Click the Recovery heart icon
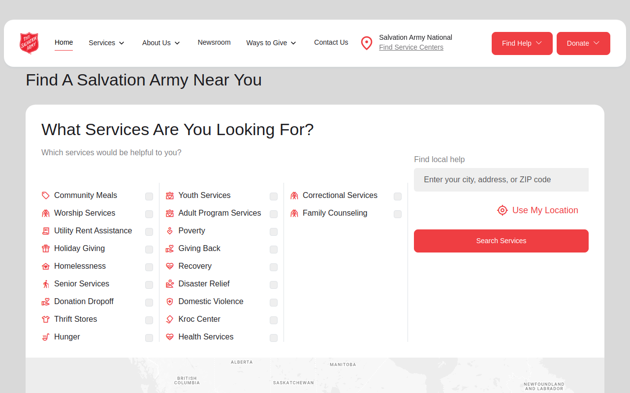Image resolution: width=630 pixels, height=393 pixels. point(170,266)
